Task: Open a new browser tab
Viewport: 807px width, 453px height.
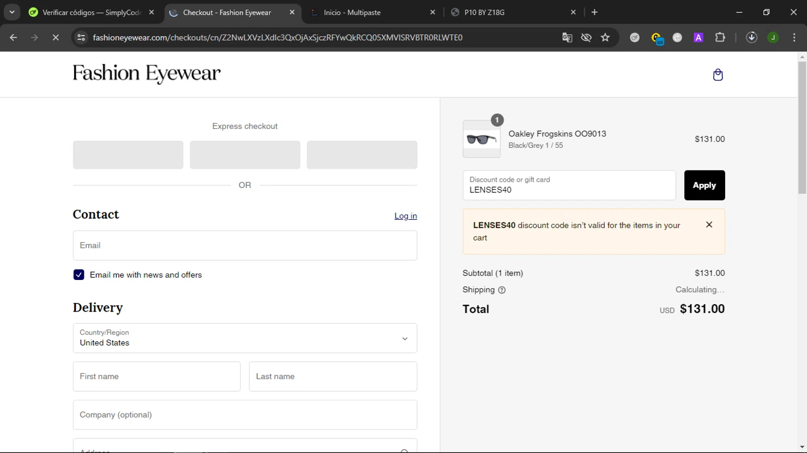Action: point(594,12)
